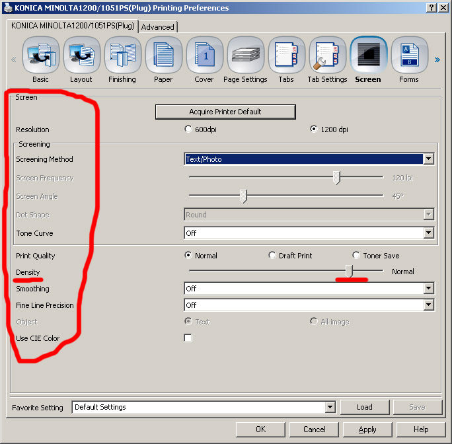Image resolution: width=452 pixels, height=444 pixels.
Task: Click the Favorite Setting label
Action: tap(38, 408)
